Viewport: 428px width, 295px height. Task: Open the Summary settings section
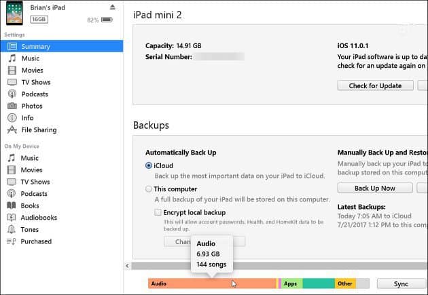point(35,47)
